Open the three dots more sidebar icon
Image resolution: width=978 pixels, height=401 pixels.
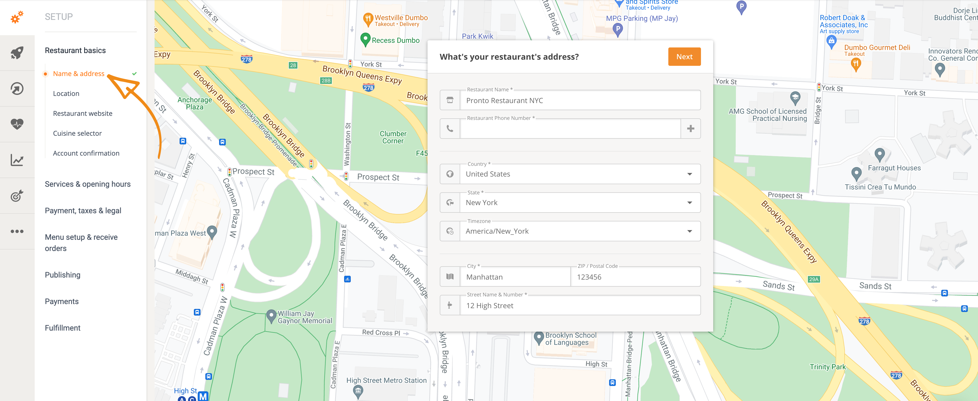pyautogui.click(x=17, y=231)
